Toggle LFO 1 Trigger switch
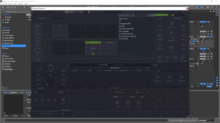The width and height of the screenshot is (220, 123). [x=121, y=97]
